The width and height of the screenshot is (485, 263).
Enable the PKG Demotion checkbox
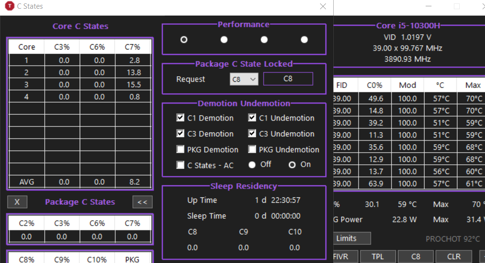pos(180,149)
